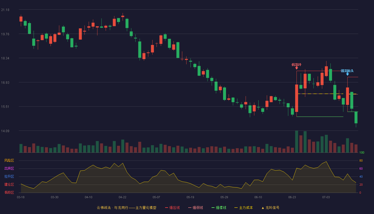Viewport: 374px width, 214px height.
Task: Click the 风险区 zone label
Action: pyautogui.click(x=9, y=160)
